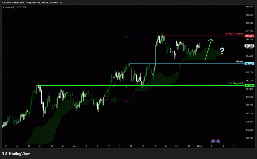Click the Fibonacci level "1" label
257x159 pixels.
(x=126, y=37)
